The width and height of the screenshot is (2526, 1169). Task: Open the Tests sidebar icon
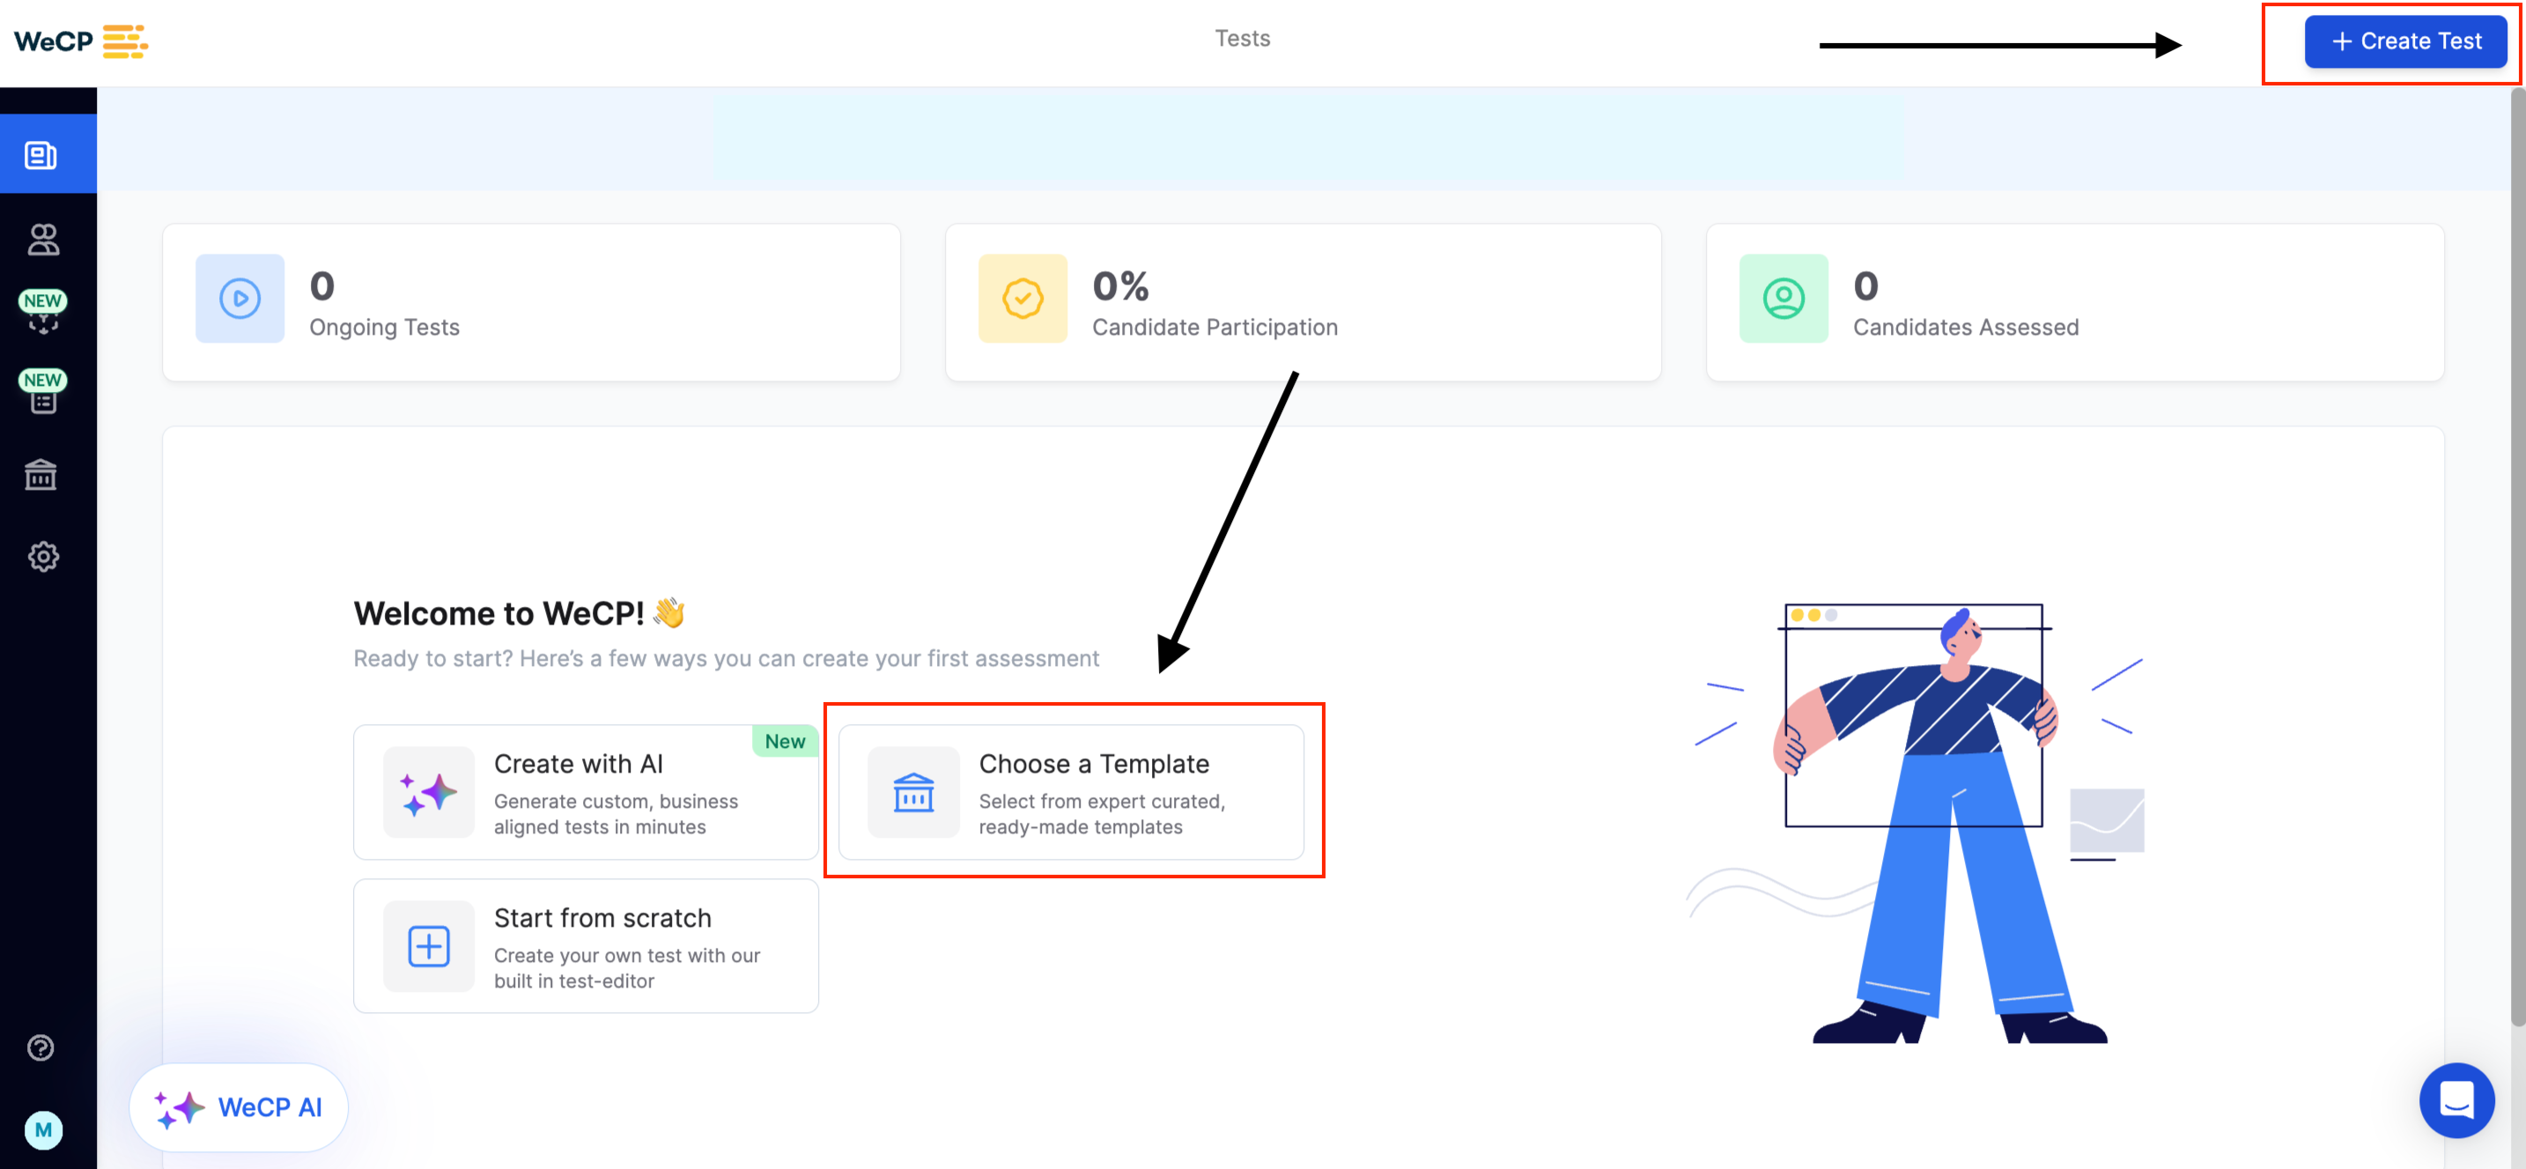(x=41, y=155)
